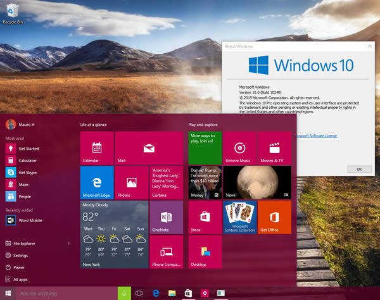Open the weather tile for New York
The image size is (380, 300).
[115, 234]
